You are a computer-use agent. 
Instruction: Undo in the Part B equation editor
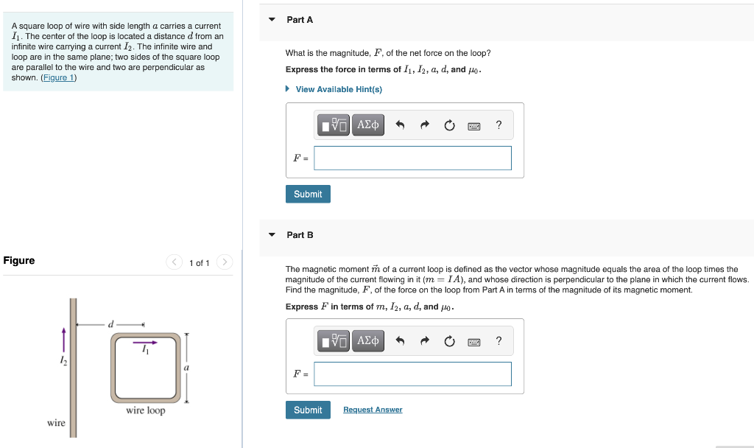click(398, 340)
